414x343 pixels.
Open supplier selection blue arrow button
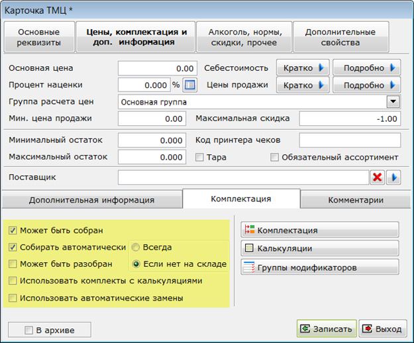tap(393, 177)
